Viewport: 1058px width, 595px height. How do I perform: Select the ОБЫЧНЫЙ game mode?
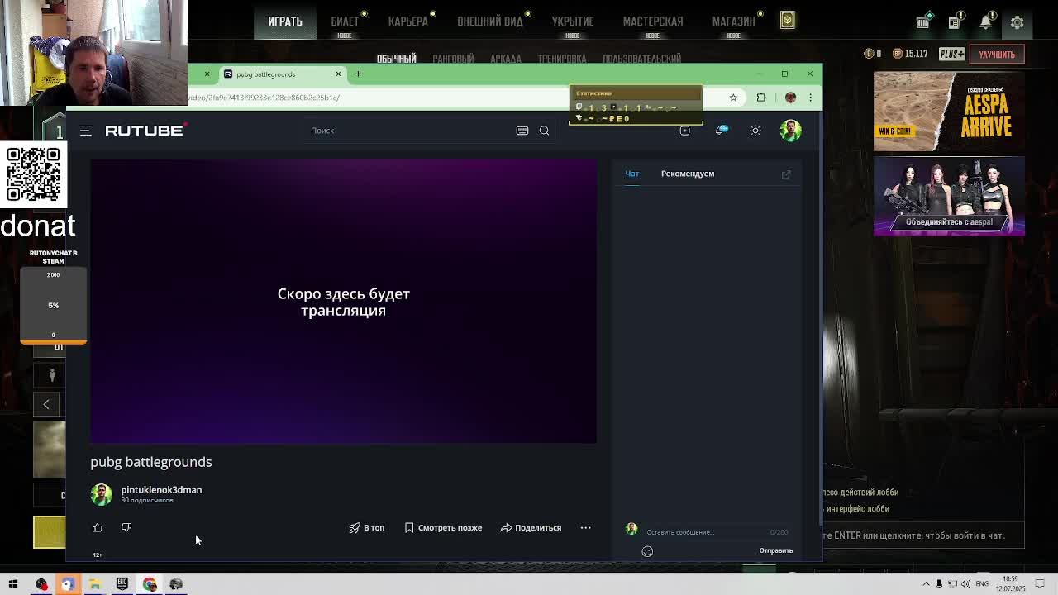click(397, 59)
